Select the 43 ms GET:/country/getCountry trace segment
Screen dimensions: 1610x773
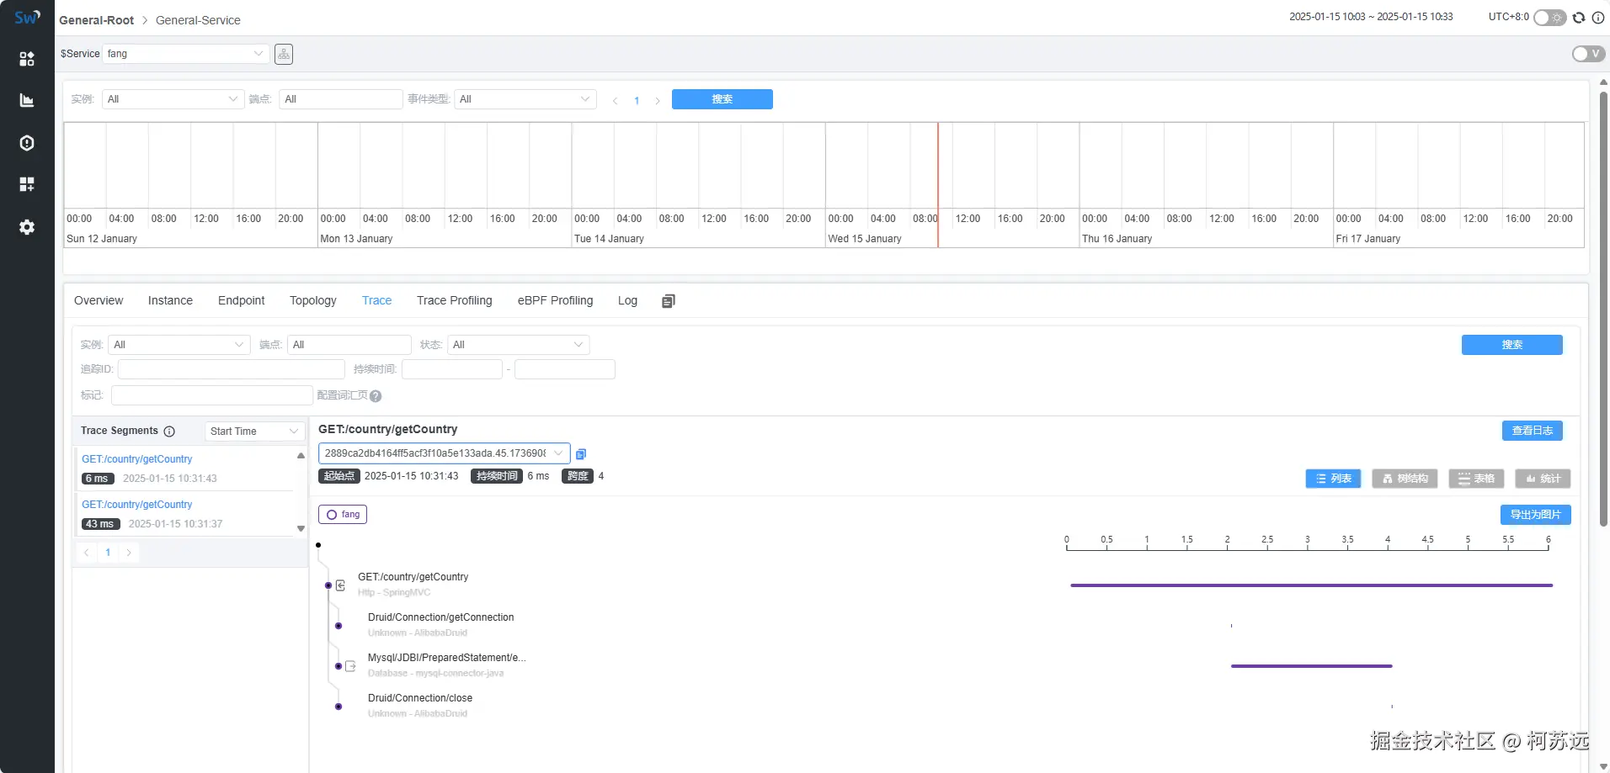[186, 515]
